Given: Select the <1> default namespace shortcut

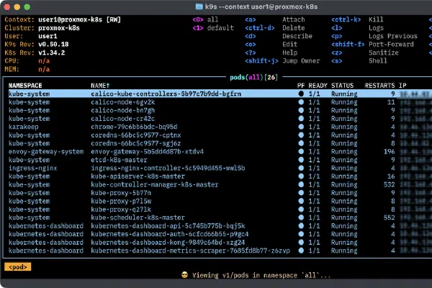Looking at the screenshot, I should pos(212,28).
